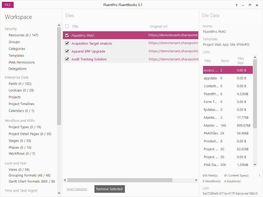Open Project Types (0 / 19)
This screenshot has width=263, height=197.
tap(25, 127)
